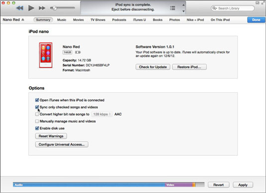This screenshot has width=266, height=193.
Task: Click the play button
Action: point(31,8)
